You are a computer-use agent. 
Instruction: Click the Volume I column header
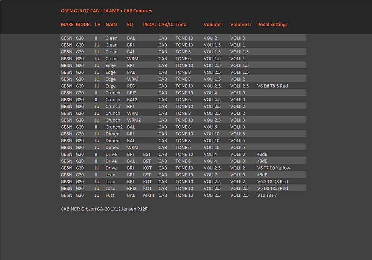click(x=213, y=24)
